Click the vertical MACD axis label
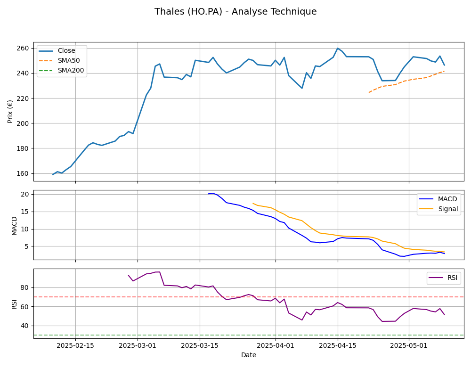The image size is (471, 377). [14, 226]
